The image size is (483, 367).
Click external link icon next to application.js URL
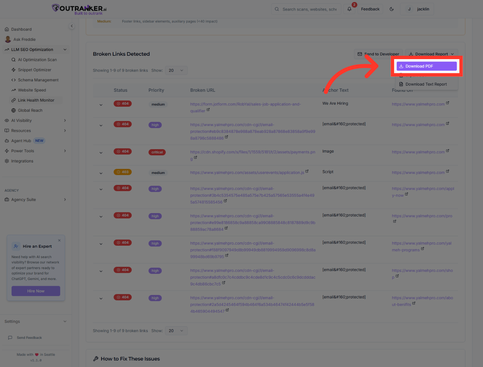click(307, 172)
